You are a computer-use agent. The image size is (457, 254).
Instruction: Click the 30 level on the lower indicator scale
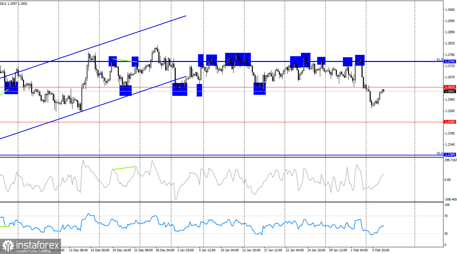(446, 233)
